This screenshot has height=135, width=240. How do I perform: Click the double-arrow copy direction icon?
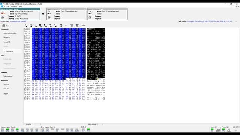(x=43, y=14)
